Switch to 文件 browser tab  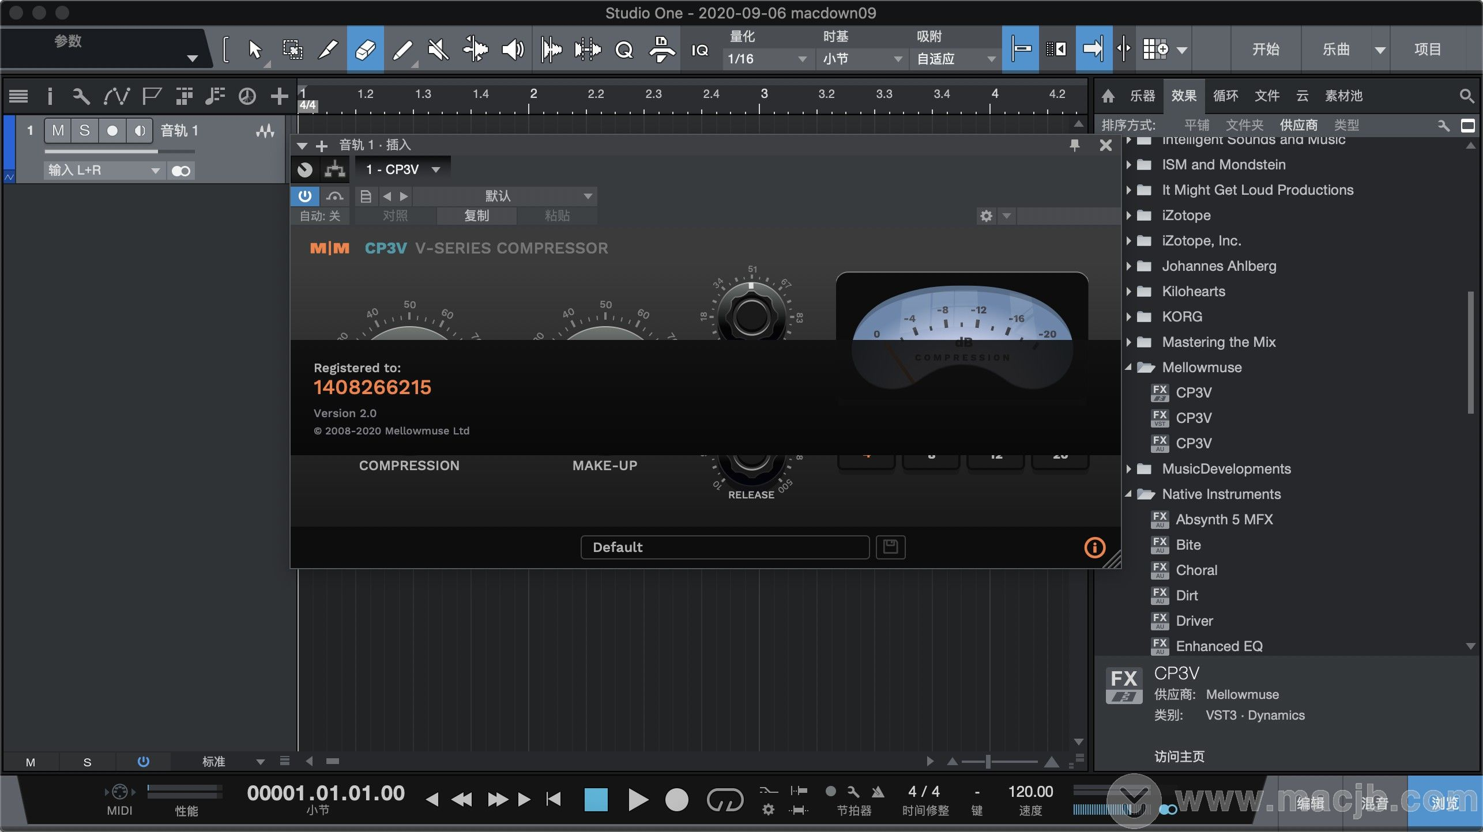click(1267, 96)
